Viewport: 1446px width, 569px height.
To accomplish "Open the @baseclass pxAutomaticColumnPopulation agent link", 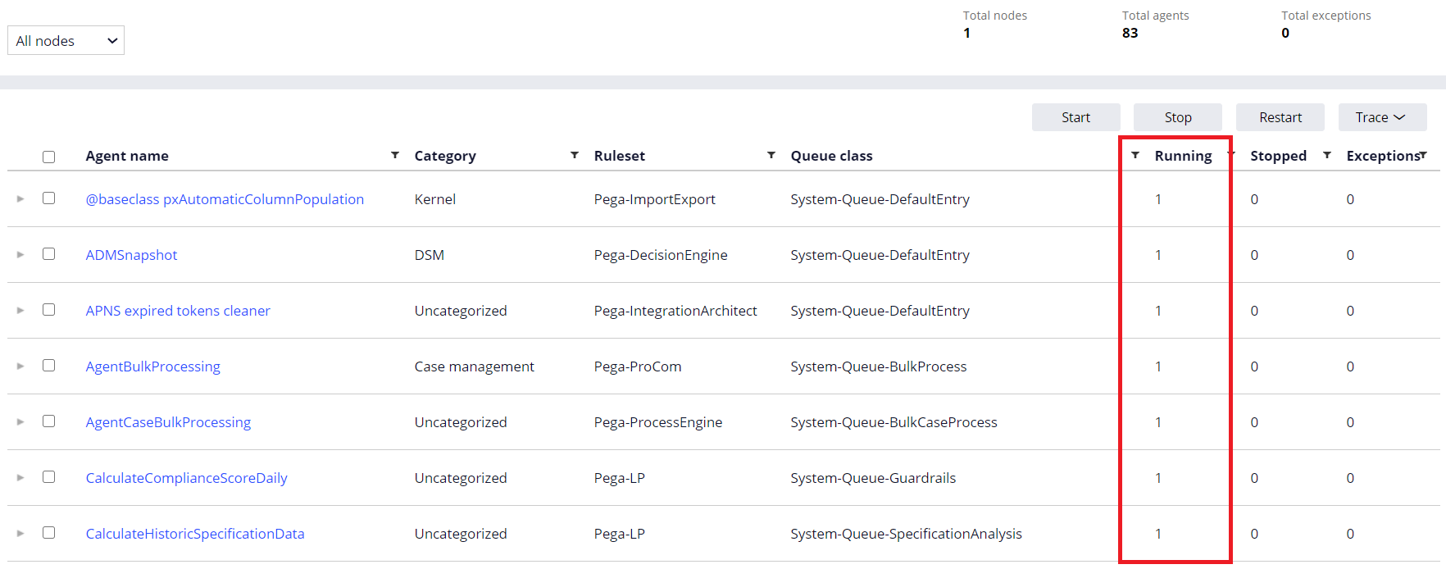I will click(x=225, y=199).
